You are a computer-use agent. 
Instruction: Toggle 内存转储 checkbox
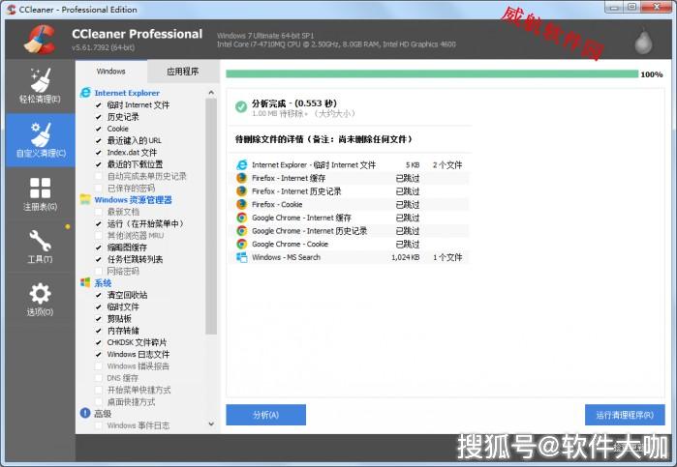[x=99, y=331]
